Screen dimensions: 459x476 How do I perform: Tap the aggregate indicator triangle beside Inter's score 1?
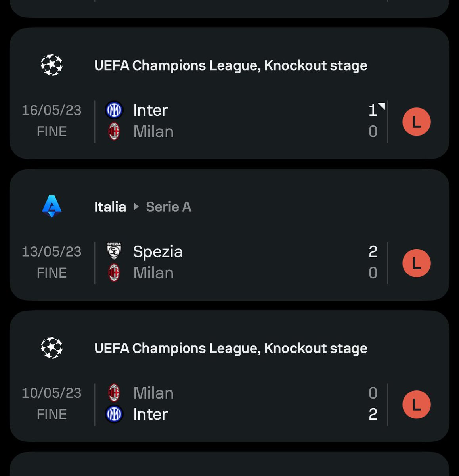point(381,106)
